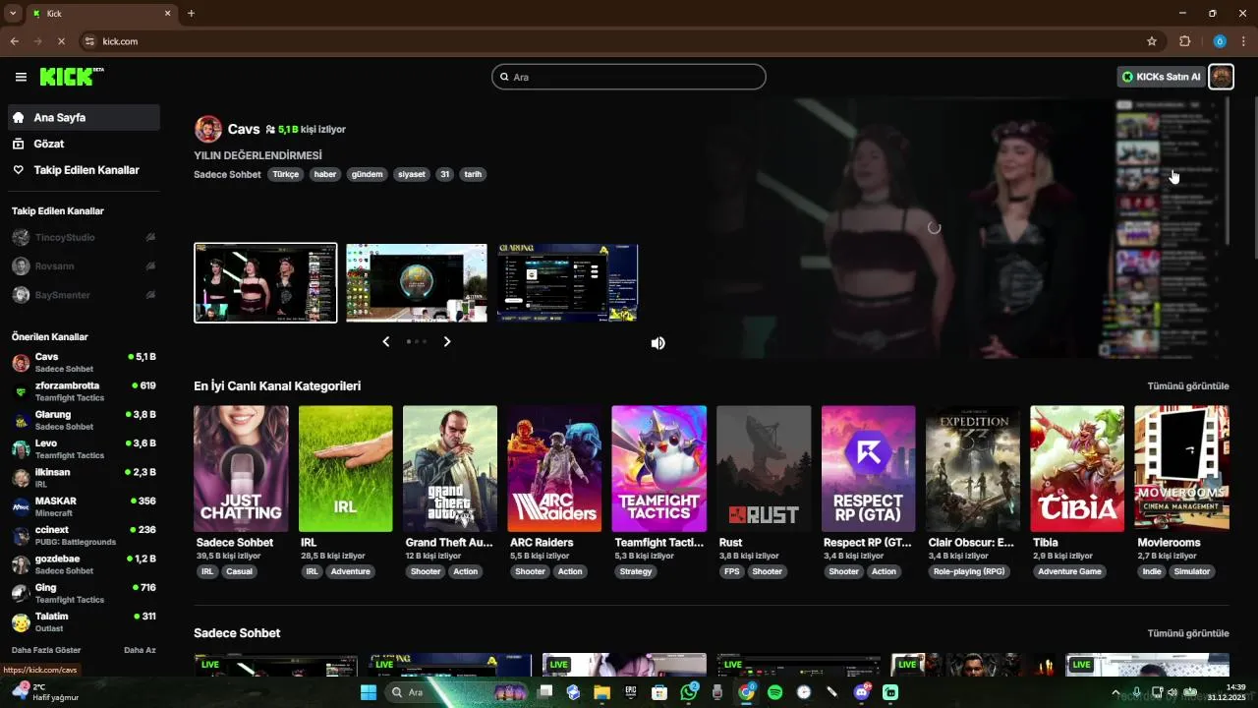
Task: Open Teamfight Tactics category card
Action: [x=658, y=469]
